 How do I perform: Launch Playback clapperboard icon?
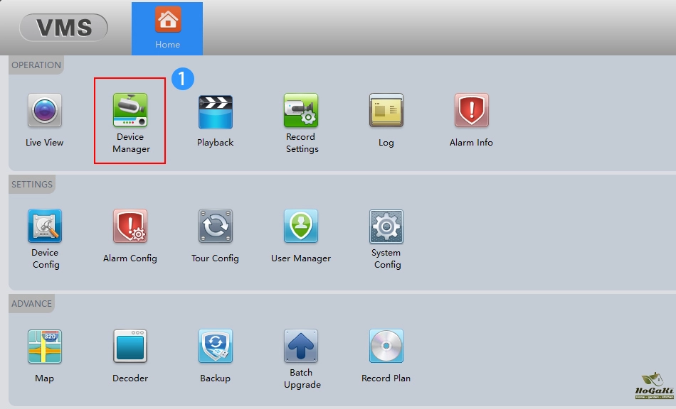click(x=216, y=111)
